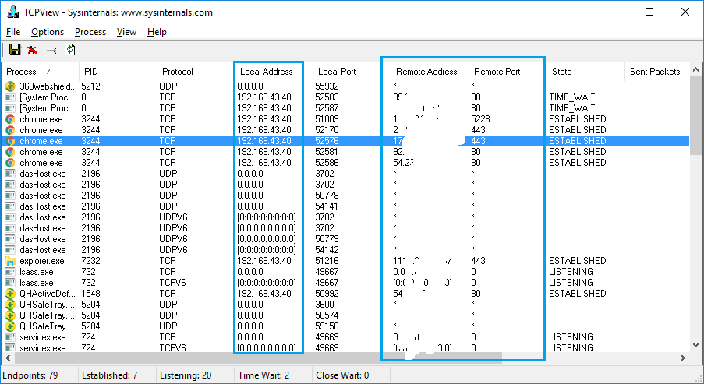Click the lsass.exe TCPV6 row icon
The width and height of the screenshot is (704, 384).
click(10, 283)
